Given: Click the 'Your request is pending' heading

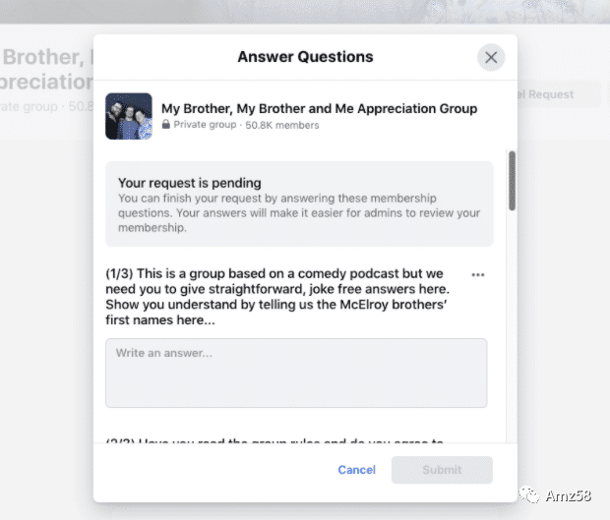Looking at the screenshot, I should pos(190,183).
